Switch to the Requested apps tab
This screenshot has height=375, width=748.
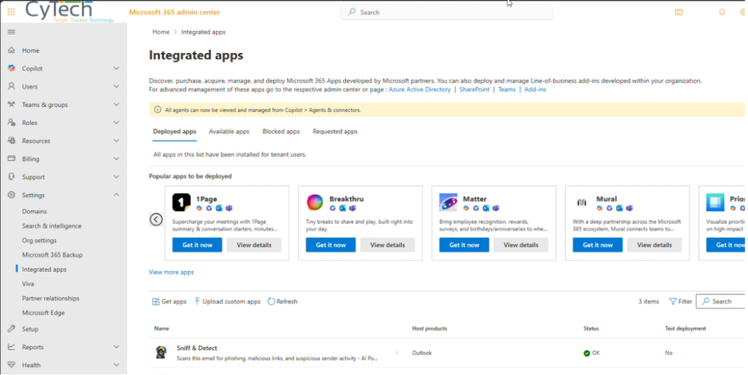coord(335,131)
